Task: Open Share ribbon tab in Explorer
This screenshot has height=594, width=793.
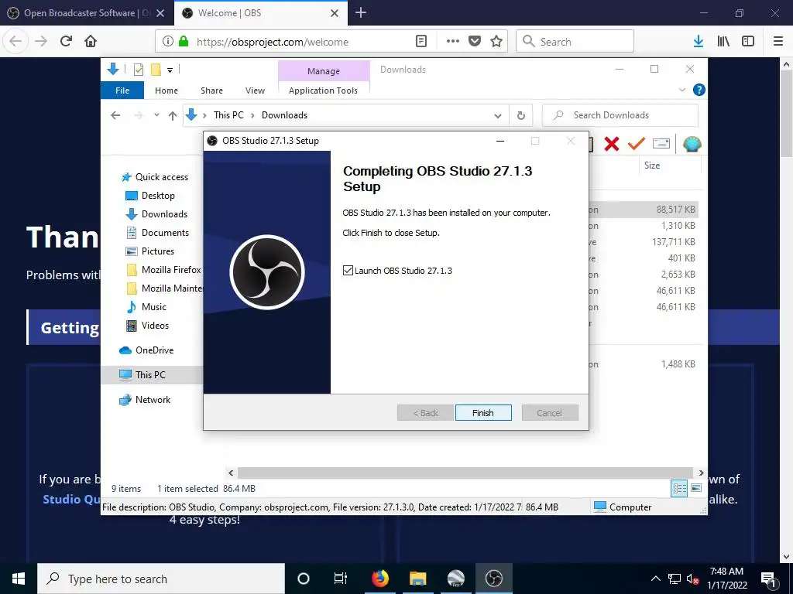Action: [x=211, y=90]
